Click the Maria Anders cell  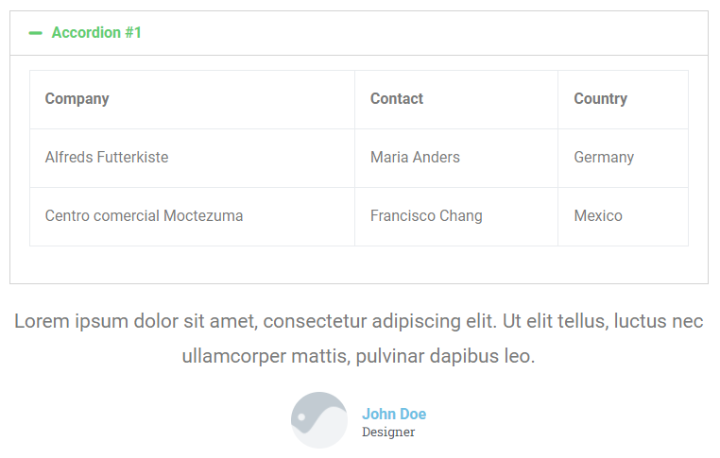click(415, 158)
